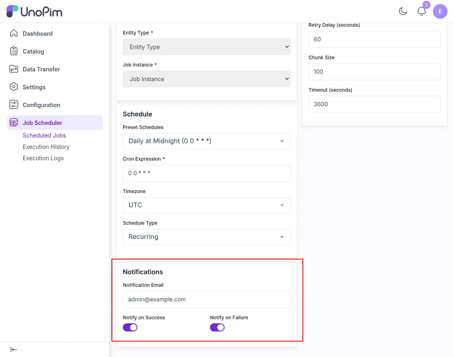Open notifications bell icon
This screenshot has width=454, height=357.
(421, 11)
